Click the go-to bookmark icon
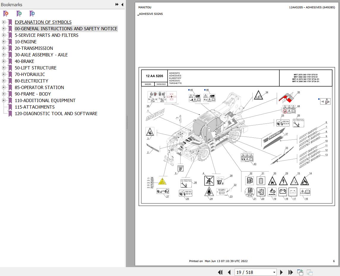The image size is (340, 276). coord(32,14)
